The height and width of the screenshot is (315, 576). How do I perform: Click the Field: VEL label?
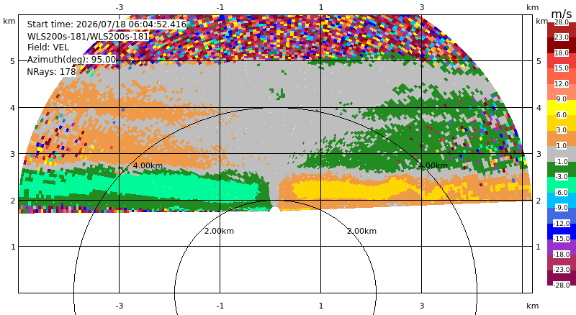[48, 47]
